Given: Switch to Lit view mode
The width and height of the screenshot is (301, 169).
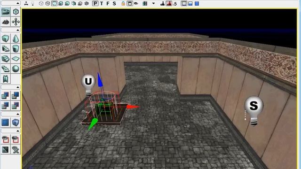Looking at the screenshot, I should click(x=61, y=3).
